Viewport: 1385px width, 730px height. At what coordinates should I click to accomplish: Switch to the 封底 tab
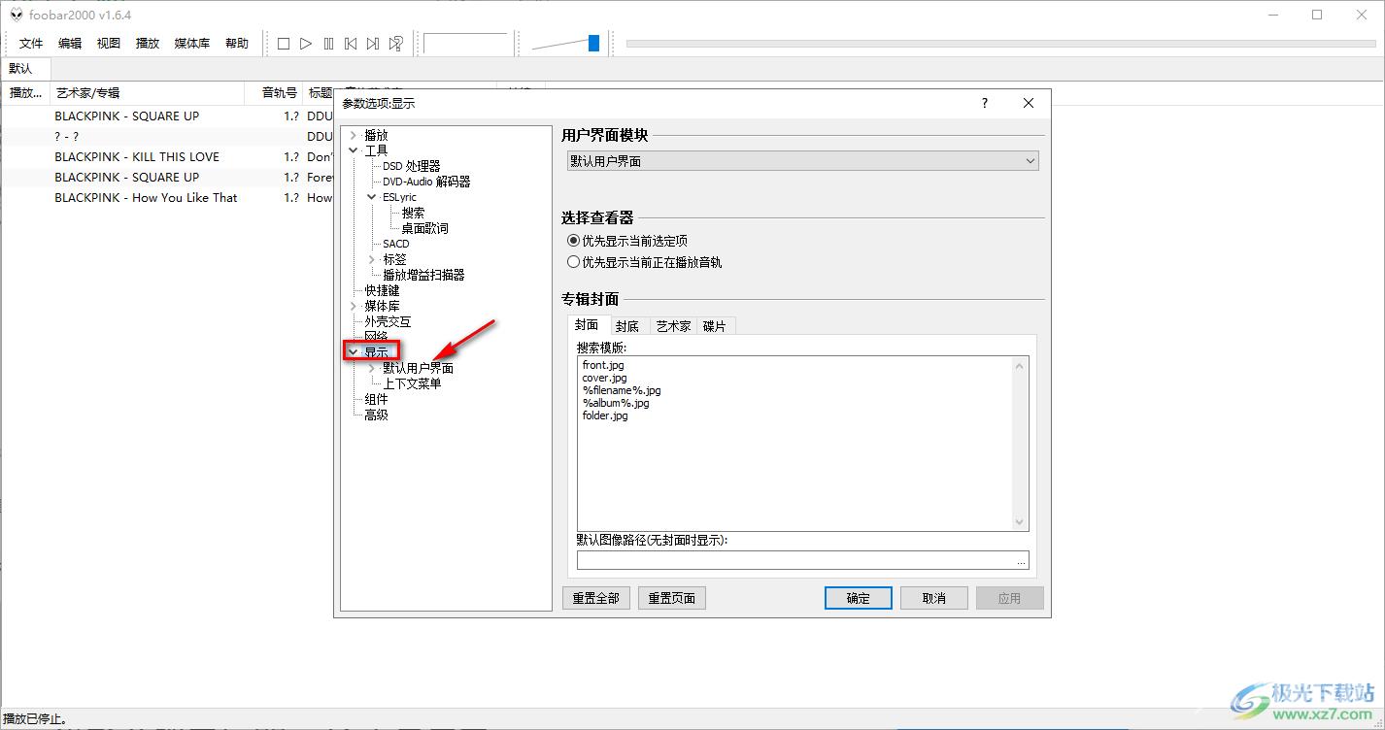(x=627, y=326)
